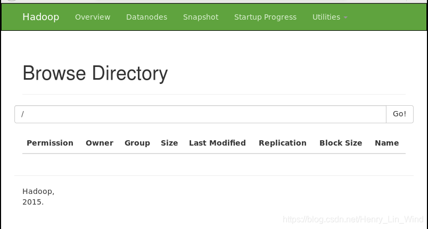The height and width of the screenshot is (229, 428).
Task: Click the Replication column header
Action: click(x=283, y=143)
